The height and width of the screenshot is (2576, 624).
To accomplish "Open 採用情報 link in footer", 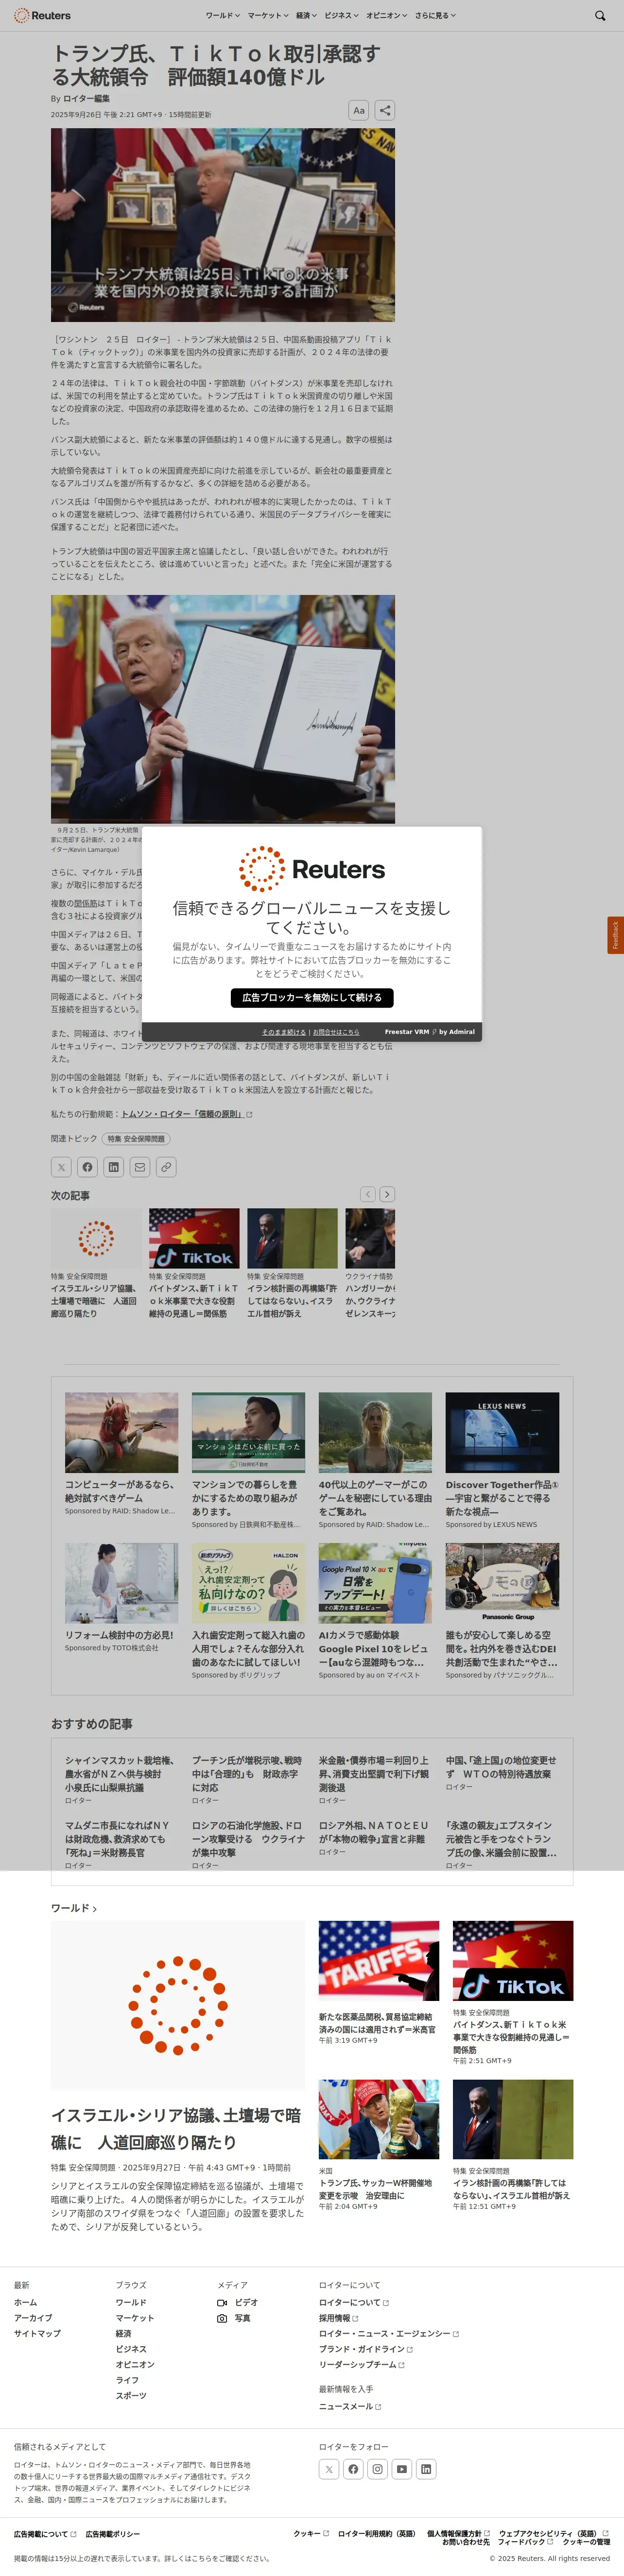I will click(338, 2318).
